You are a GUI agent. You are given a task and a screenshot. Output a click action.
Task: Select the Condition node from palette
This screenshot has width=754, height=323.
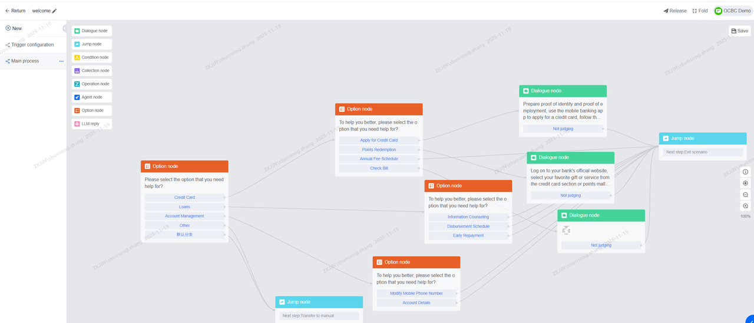tap(91, 57)
